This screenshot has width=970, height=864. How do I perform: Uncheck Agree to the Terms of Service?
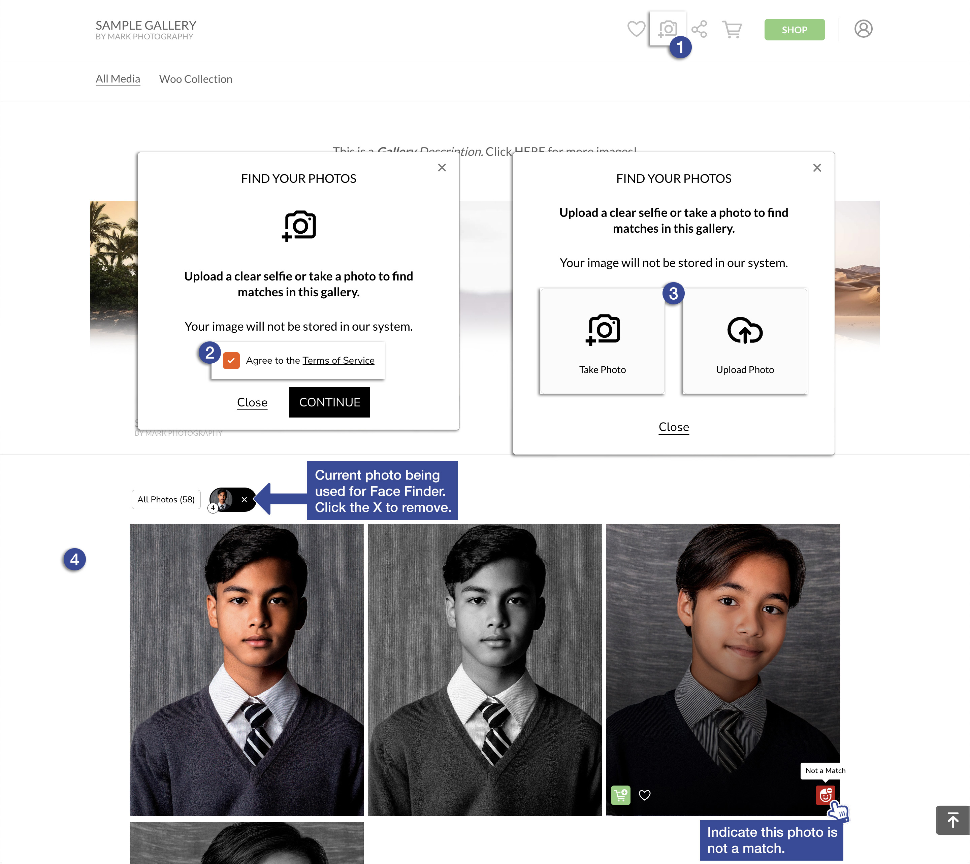pos(231,361)
